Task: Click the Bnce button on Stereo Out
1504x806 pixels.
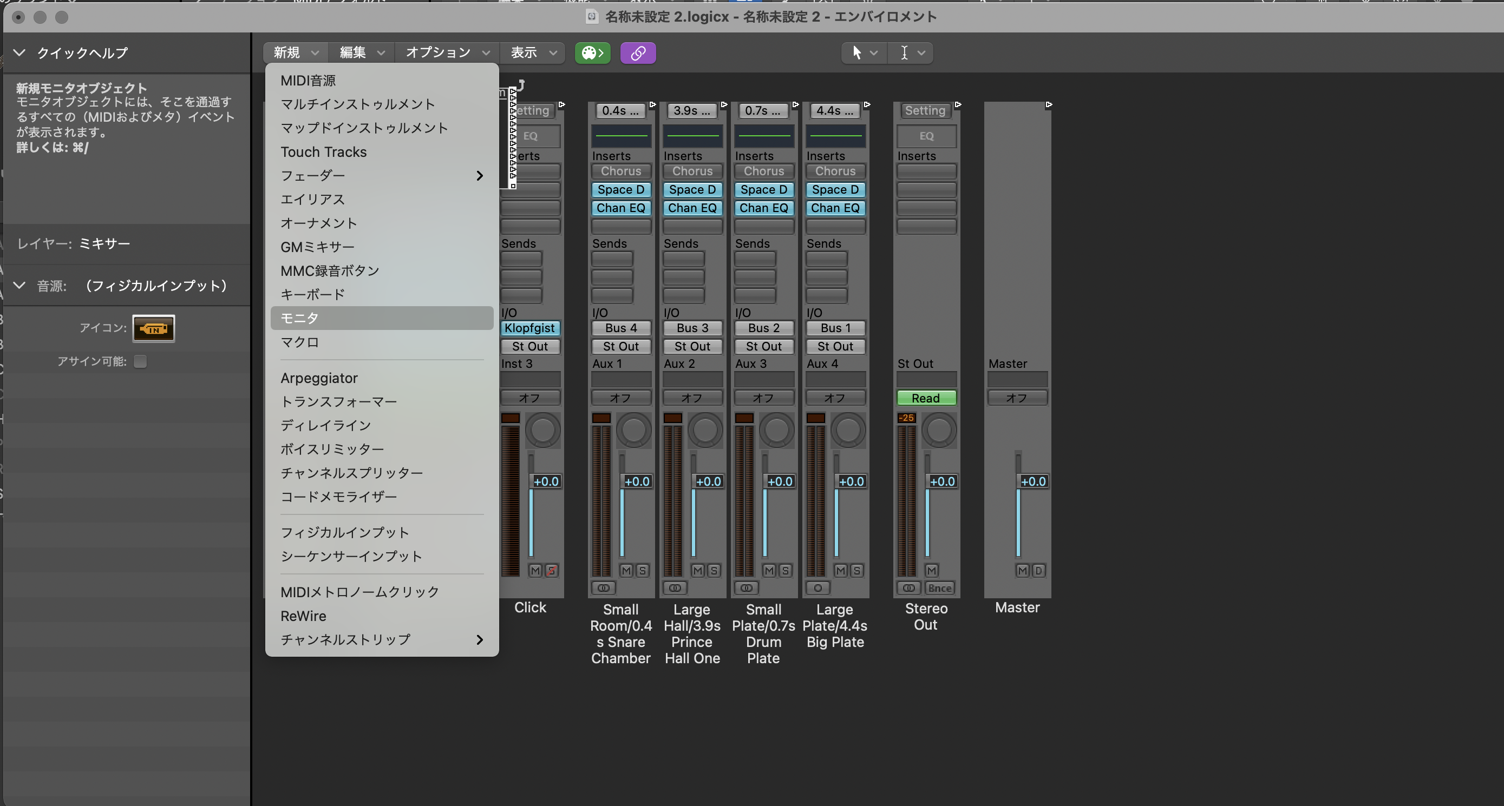Action: tap(939, 588)
